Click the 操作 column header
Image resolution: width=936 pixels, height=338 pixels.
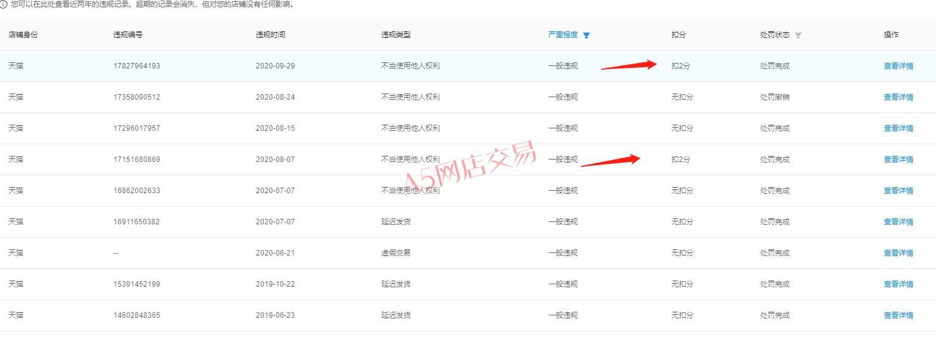(x=891, y=35)
